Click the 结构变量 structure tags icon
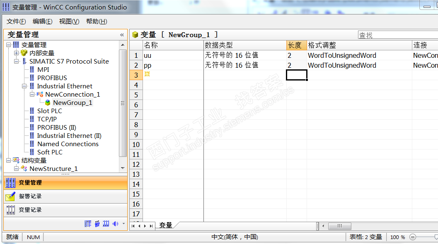 point(16,160)
